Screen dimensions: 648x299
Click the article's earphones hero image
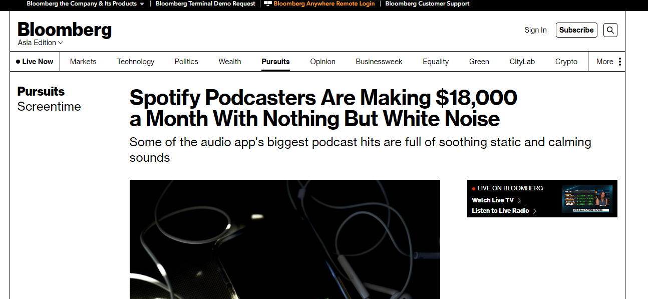(x=285, y=239)
